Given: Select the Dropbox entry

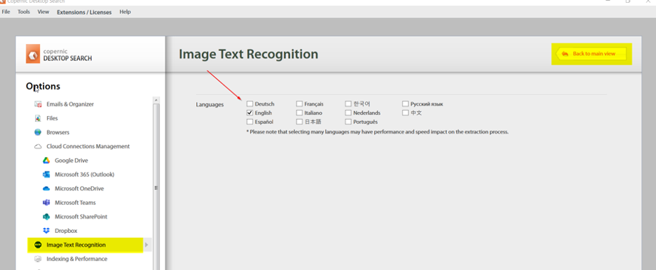Looking at the screenshot, I should point(66,231).
